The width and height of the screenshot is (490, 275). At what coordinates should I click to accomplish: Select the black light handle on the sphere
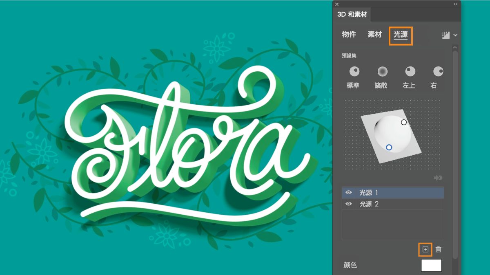tap(404, 122)
